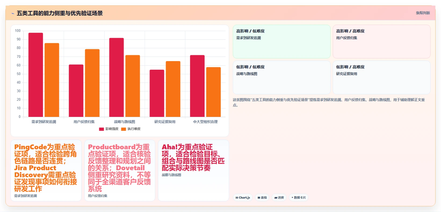This screenshot has height=212, width=441.
Task: Select the 数据卡片 tag chip
Action: [298, 198]
